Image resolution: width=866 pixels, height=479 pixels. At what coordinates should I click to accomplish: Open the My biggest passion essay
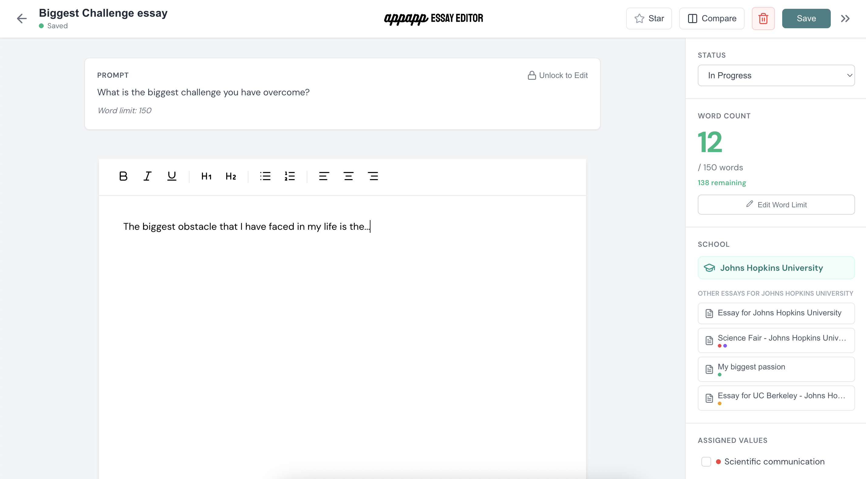(776, 369)
